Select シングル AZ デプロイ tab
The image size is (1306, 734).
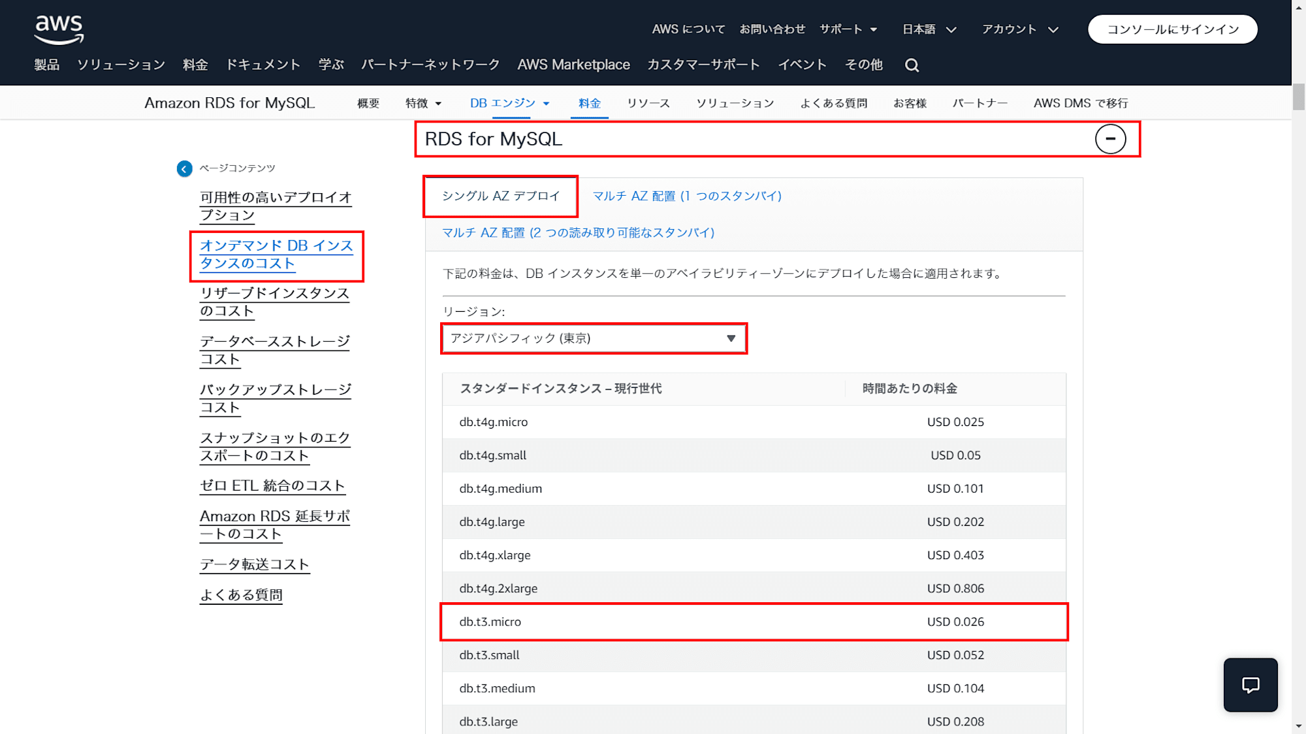501,196
